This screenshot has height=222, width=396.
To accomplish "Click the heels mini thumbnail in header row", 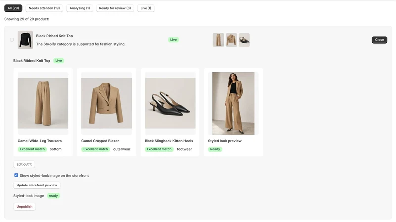I will pyautogui.click(x=244, y=40).
